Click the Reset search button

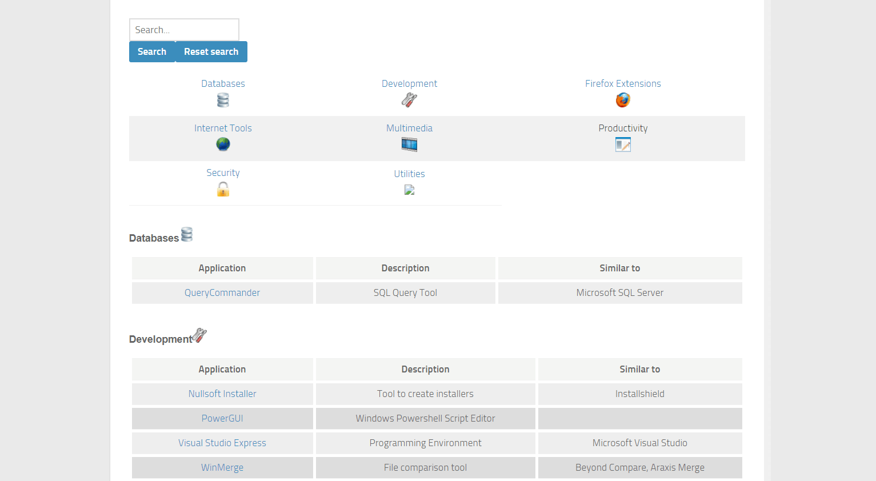click(211, 51)
